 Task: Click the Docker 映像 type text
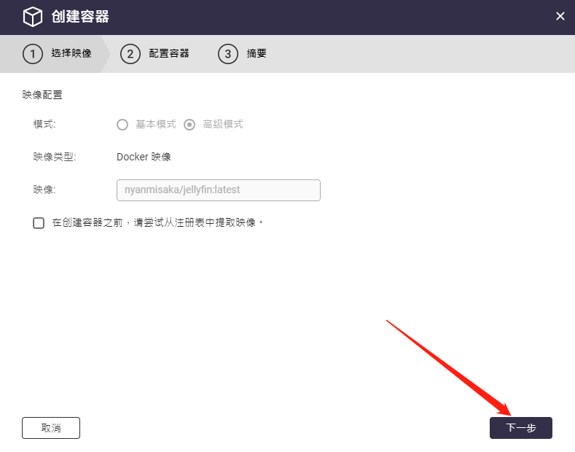click(144, 157)
